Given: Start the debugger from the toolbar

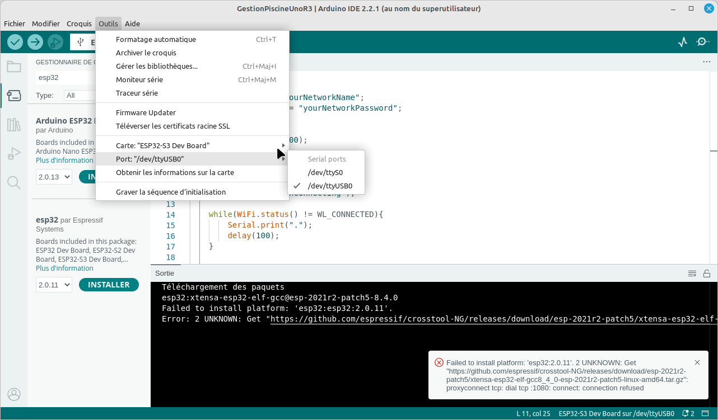Looking at the screenshot, I should click(x=55, y=42).
